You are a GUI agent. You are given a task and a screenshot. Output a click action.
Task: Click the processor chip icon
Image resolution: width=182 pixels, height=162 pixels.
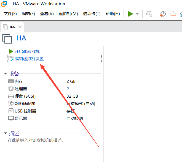pyautogui.click(x=11, y=89)
